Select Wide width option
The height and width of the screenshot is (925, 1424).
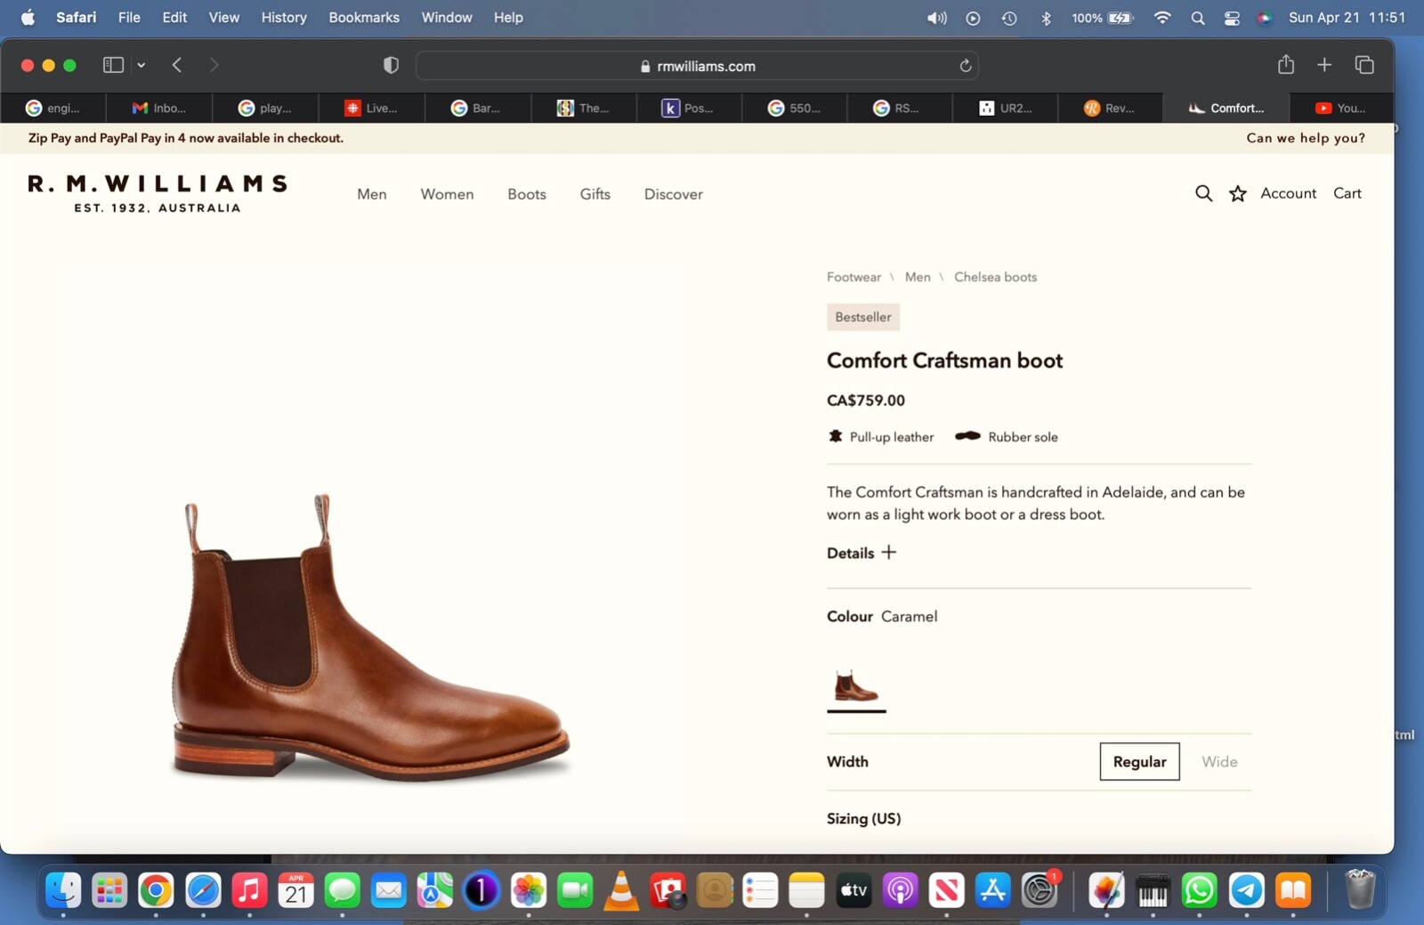1219,761
